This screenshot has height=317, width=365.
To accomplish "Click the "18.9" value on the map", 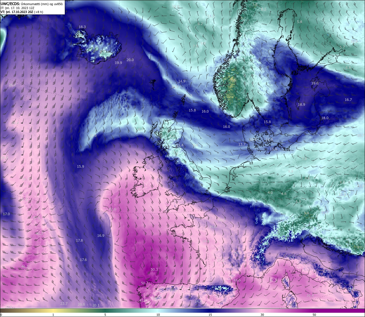I will coord(301,105).
